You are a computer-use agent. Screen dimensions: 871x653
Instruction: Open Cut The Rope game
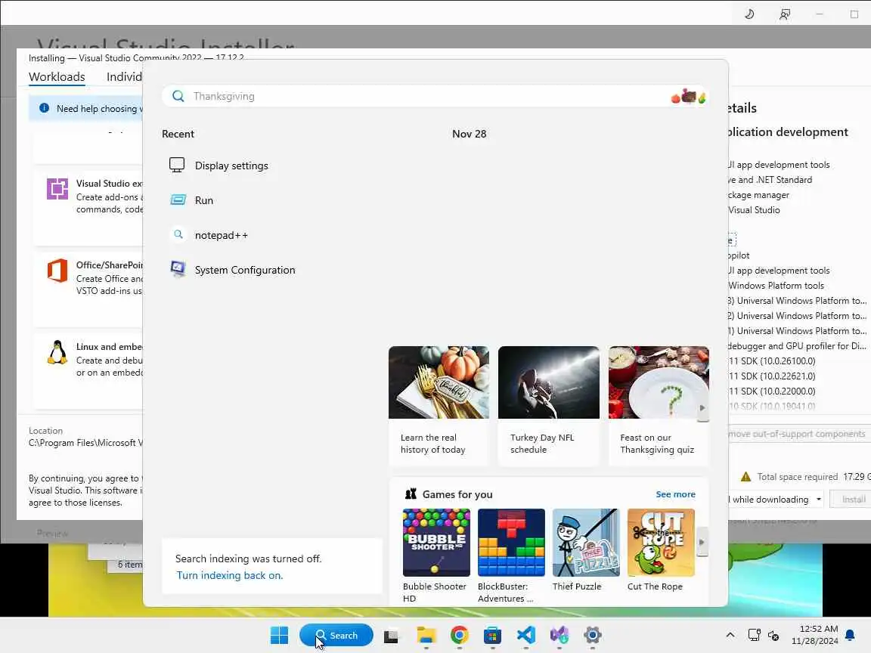[661, 549]
